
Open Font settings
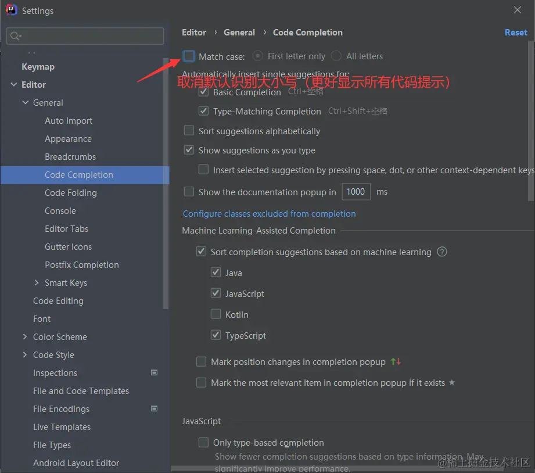(42, 319)
